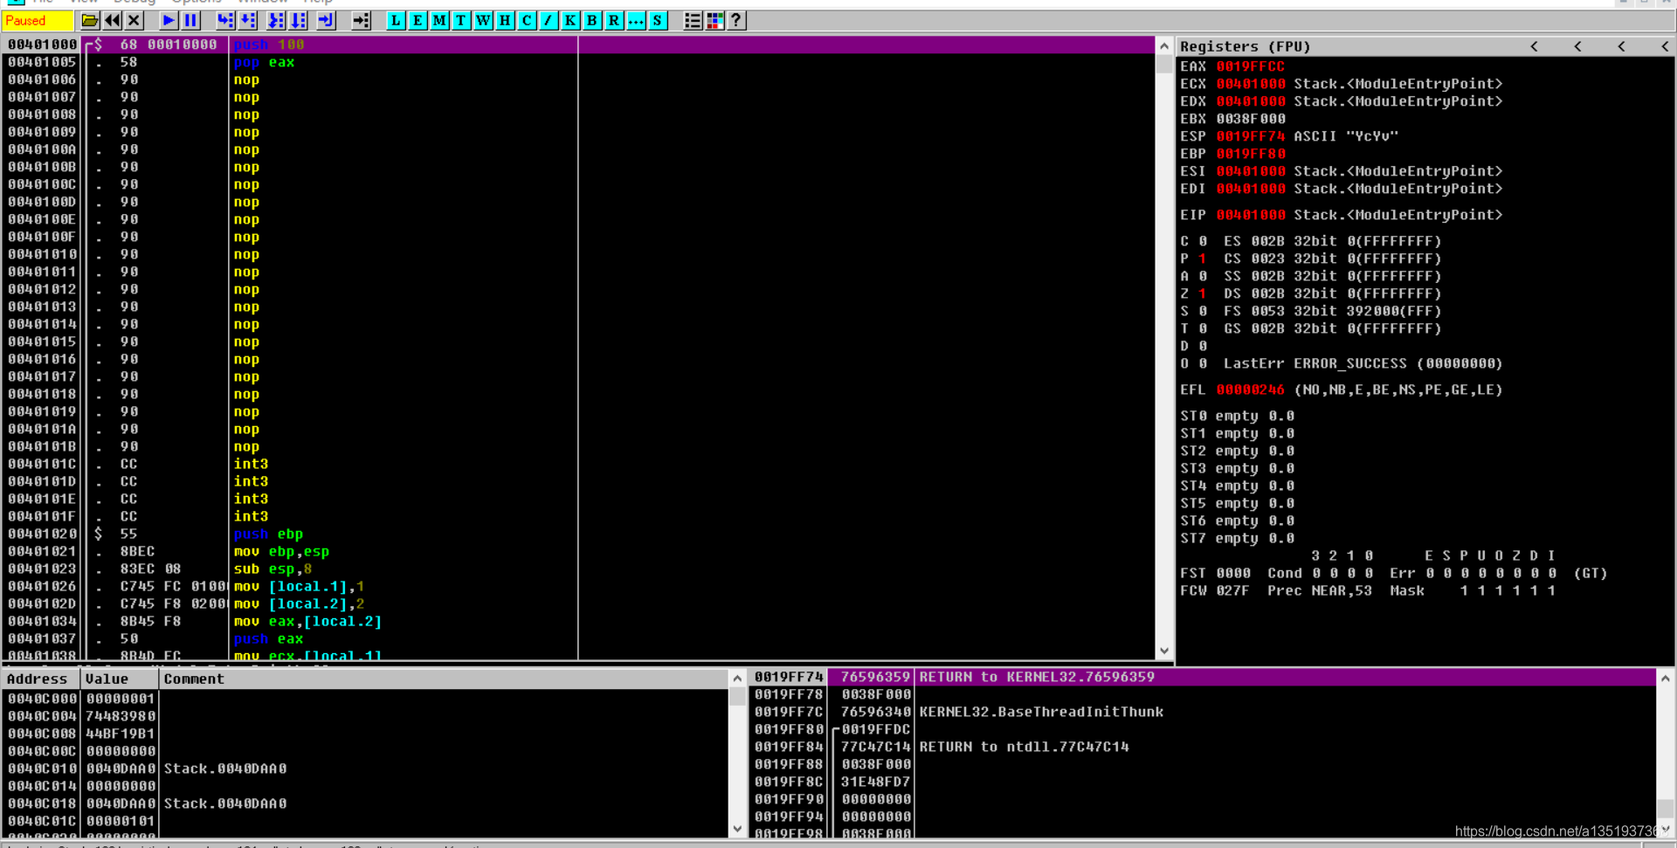This screenshot has height=848, width=1677.
Task: Show Call stack with K button
Action: pos(570,20)
